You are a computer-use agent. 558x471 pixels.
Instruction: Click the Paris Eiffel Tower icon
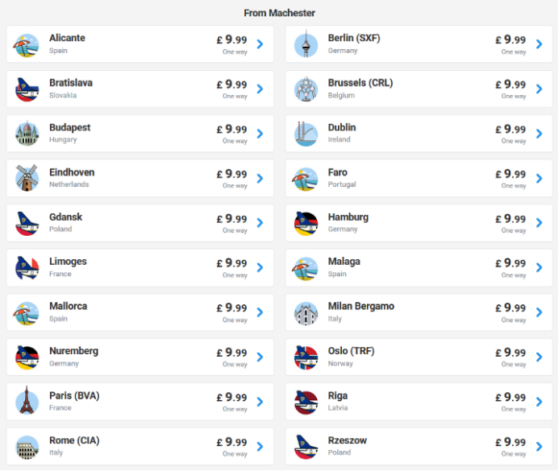tap(27, 400)
